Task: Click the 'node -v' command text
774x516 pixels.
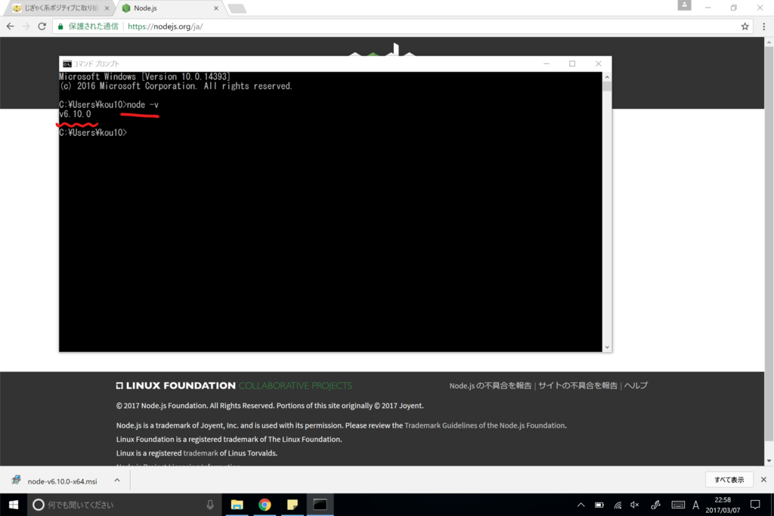Action: pyautogui.click(x=143, y=104)
